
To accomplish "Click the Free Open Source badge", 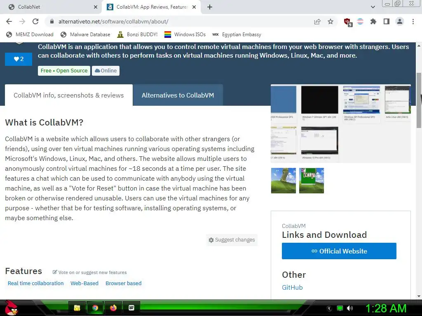I will coord(64,71).
